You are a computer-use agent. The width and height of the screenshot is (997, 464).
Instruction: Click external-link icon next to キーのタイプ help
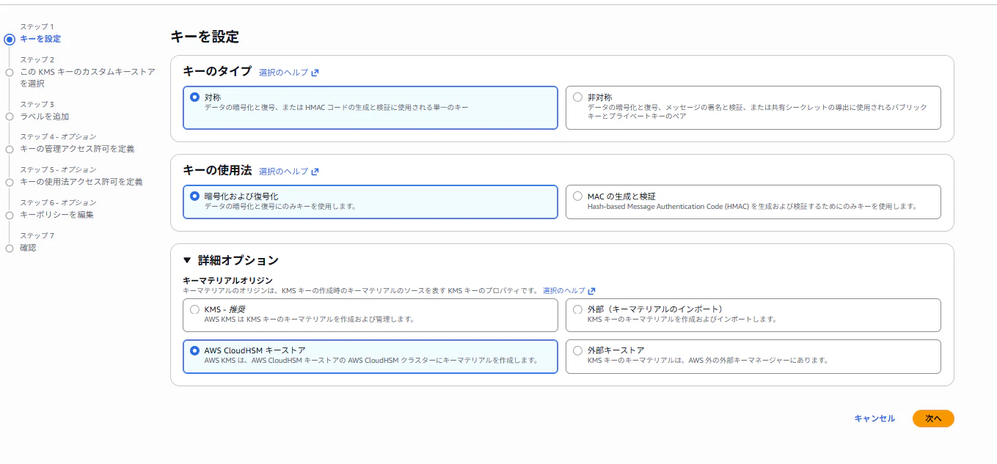(x=315, y=73)
